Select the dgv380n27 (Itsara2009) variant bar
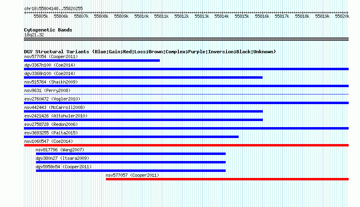Screen dimensions: 360x207 click(131, 162)
